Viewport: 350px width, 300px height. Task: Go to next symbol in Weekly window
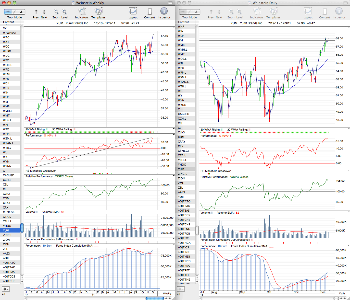pyautogui.click(x=44, y=12)
